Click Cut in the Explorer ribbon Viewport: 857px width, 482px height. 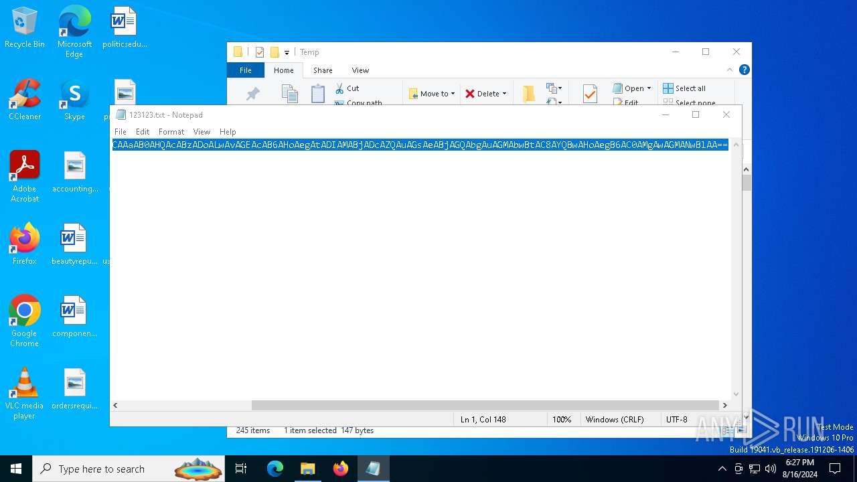(x=347, y=88)
